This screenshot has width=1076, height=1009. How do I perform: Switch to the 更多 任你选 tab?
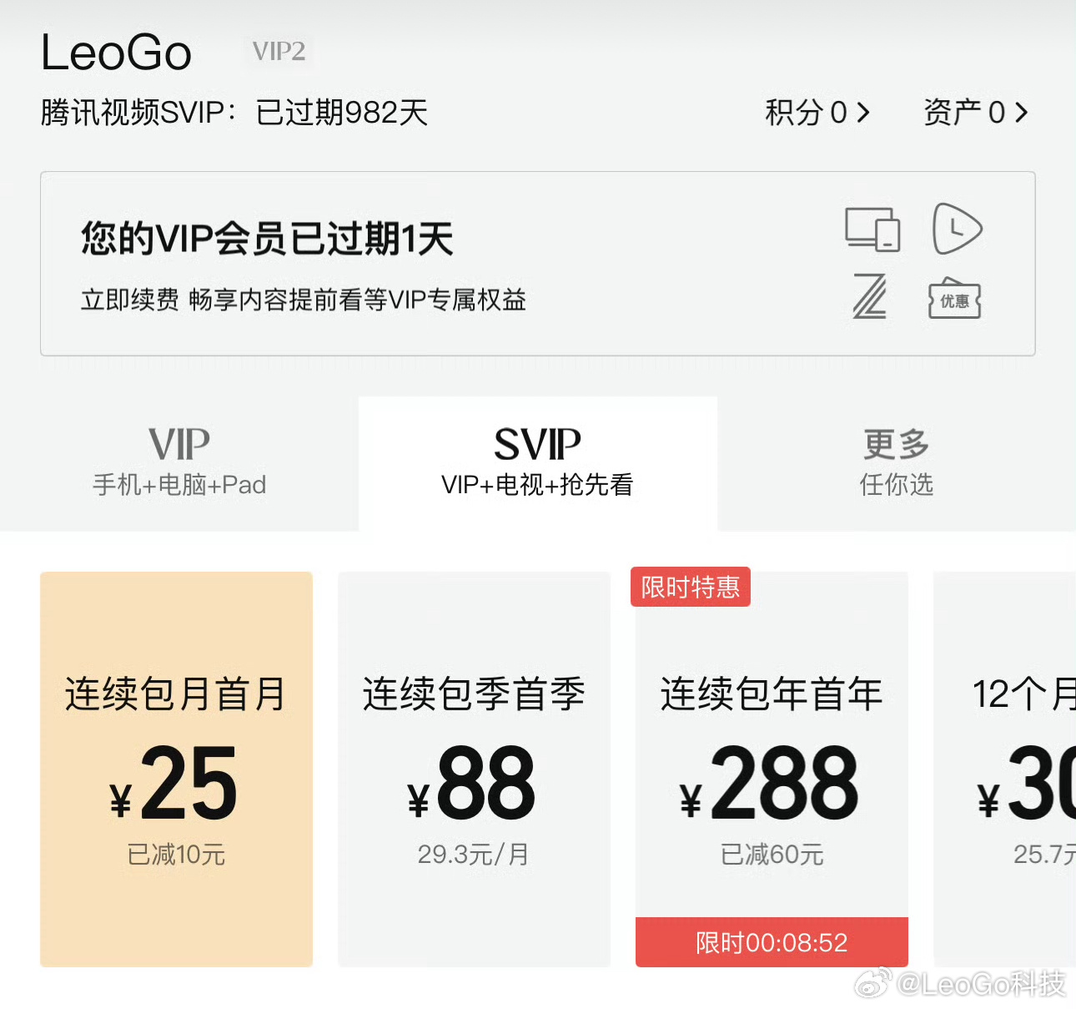point(895,461)
